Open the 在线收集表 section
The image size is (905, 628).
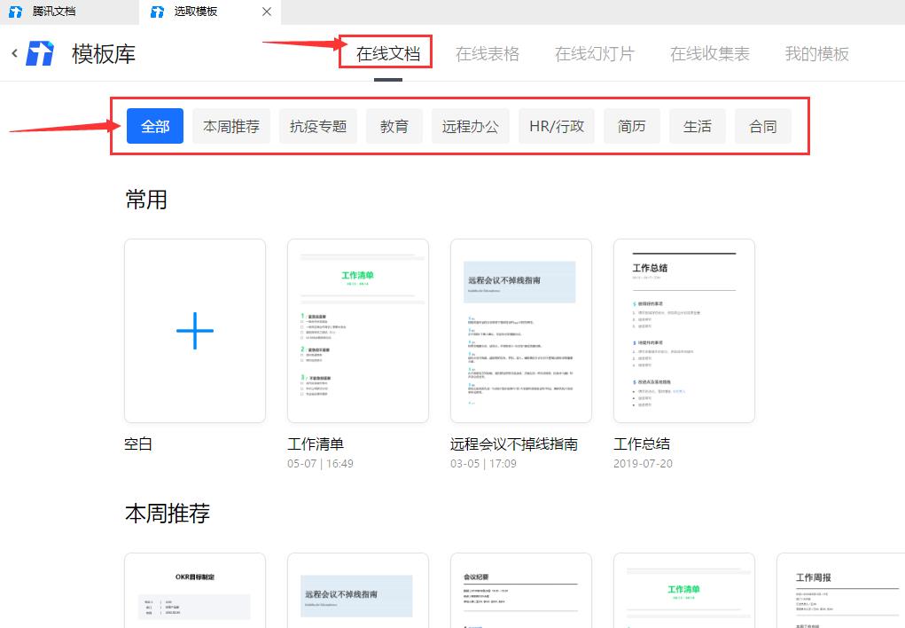(x=709, y=54)
